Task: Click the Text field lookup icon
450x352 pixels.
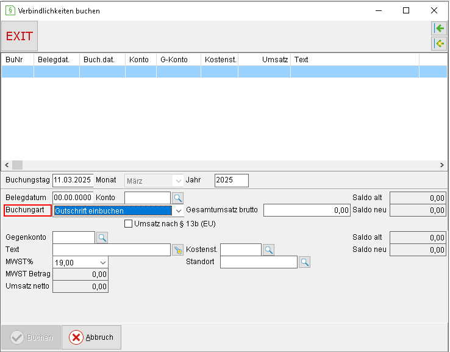Action: pyautogui.click(x=177, y=250)
